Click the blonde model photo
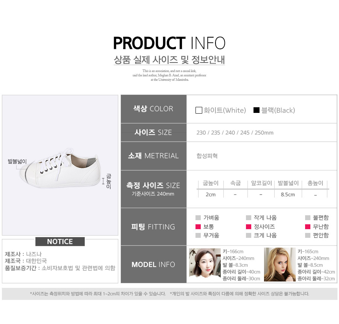The height and width of the screenshot is (324, 339). pyautogui.click(x=279, y=265)
